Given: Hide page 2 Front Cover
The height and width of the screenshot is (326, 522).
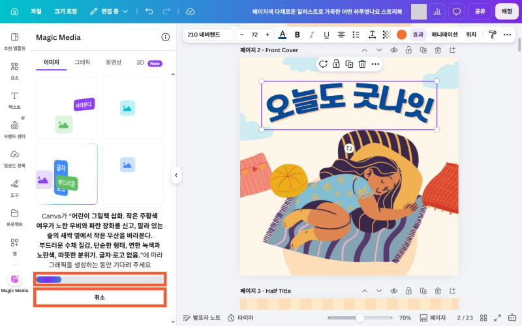Looking at the screenshot, I should pos(394,50).
